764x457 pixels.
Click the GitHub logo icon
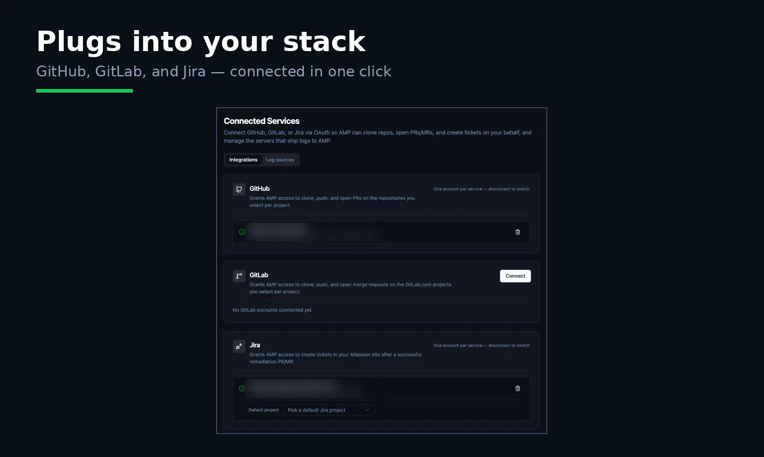pos(239,189)
